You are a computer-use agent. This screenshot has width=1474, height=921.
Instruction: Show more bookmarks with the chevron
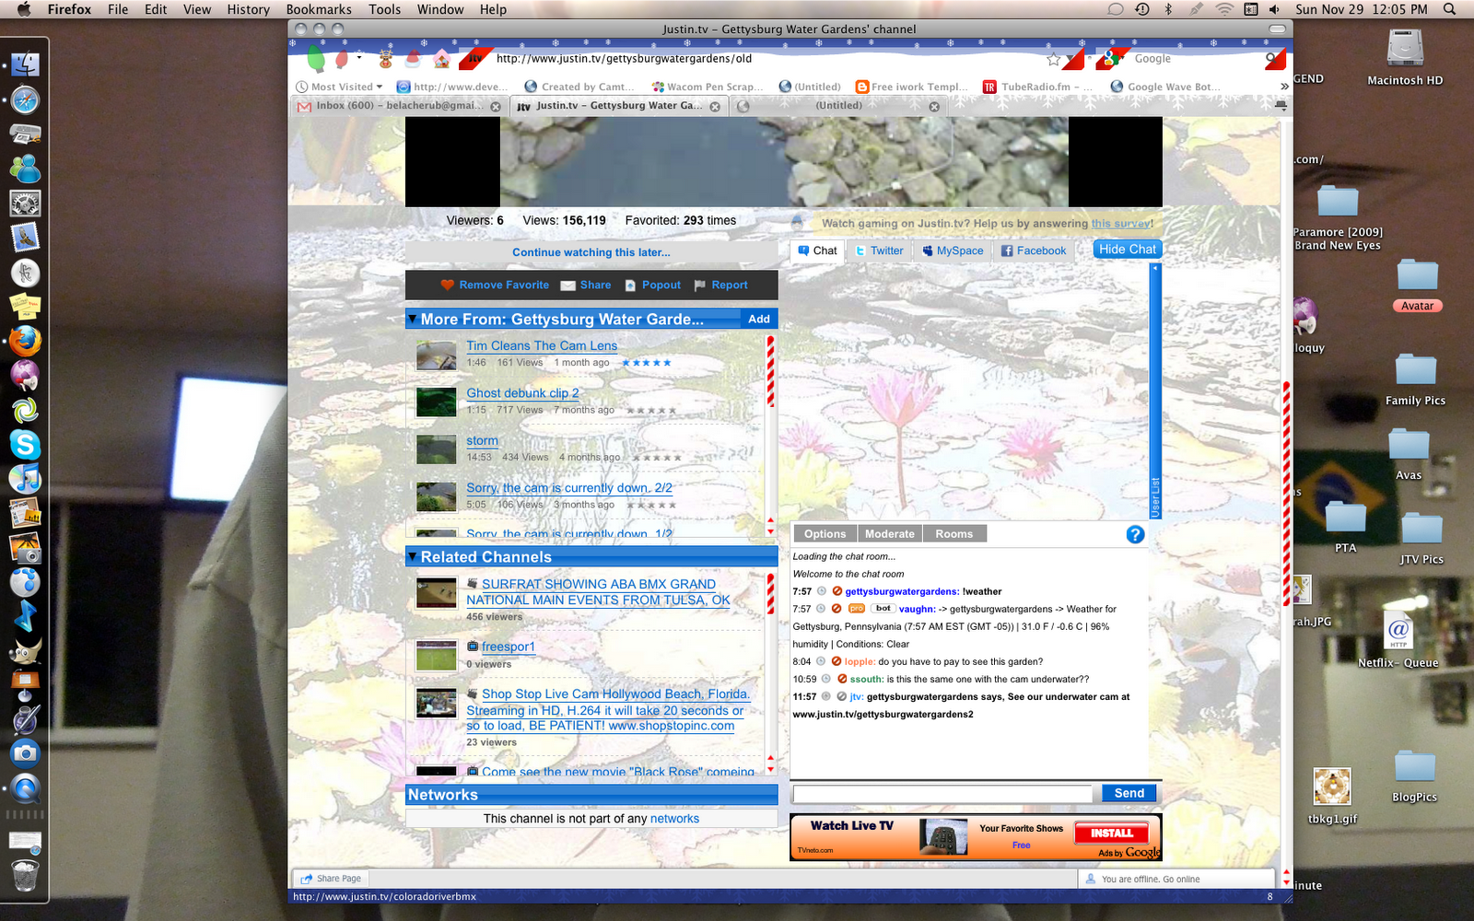1283,87
